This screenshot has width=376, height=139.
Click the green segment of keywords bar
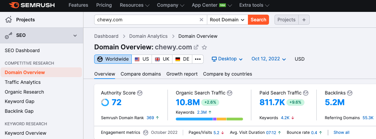coord(235,119)
